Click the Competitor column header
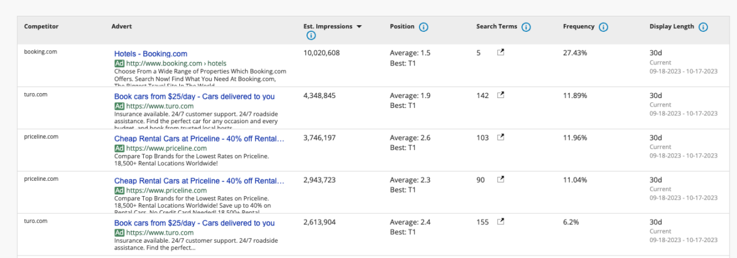 pos(40,26)
